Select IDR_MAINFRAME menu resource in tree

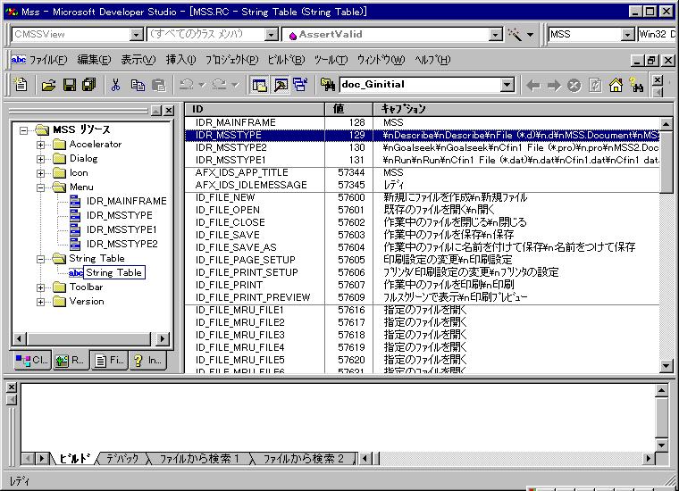pos(126,201)
